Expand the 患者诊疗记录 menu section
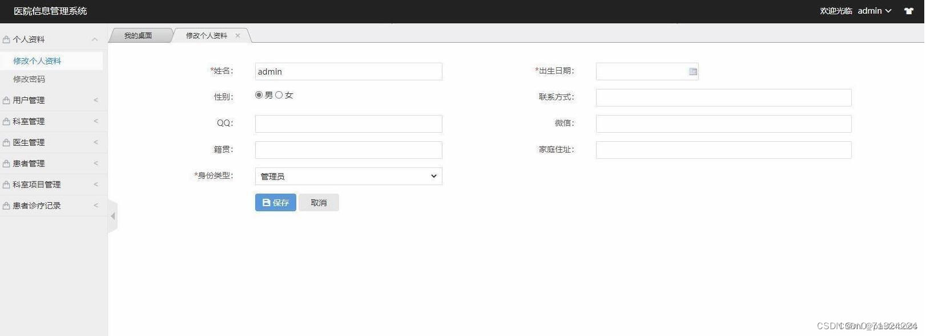The height and width of the screenshot is (336, 926). coord(95,206)
